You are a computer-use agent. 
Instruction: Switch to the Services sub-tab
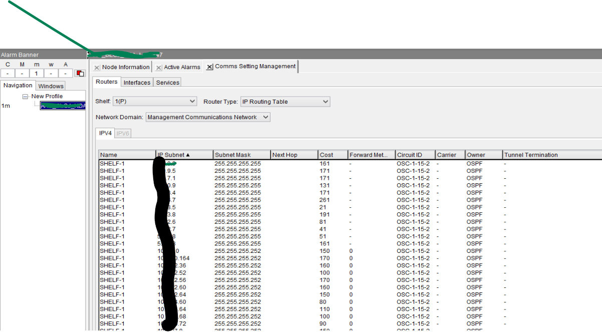[168, 83]
